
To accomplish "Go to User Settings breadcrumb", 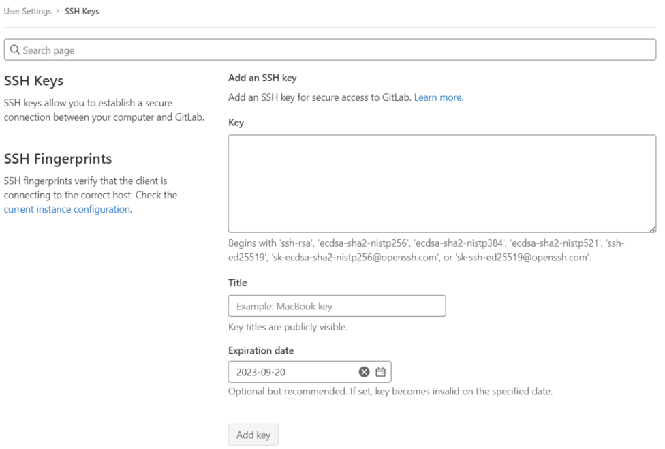I will click(x=27, y=11).
